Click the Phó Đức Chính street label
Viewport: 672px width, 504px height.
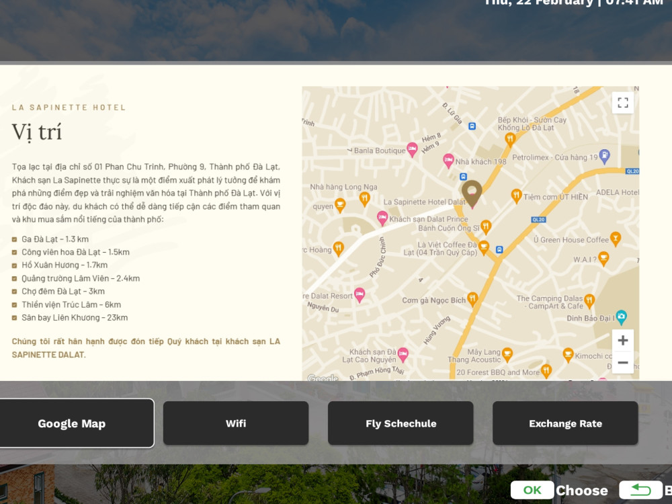point(378,257)
